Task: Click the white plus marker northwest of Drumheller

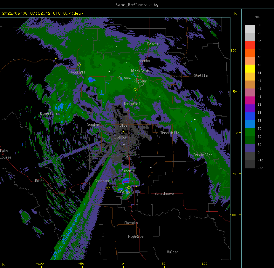Action: [195, 119]
